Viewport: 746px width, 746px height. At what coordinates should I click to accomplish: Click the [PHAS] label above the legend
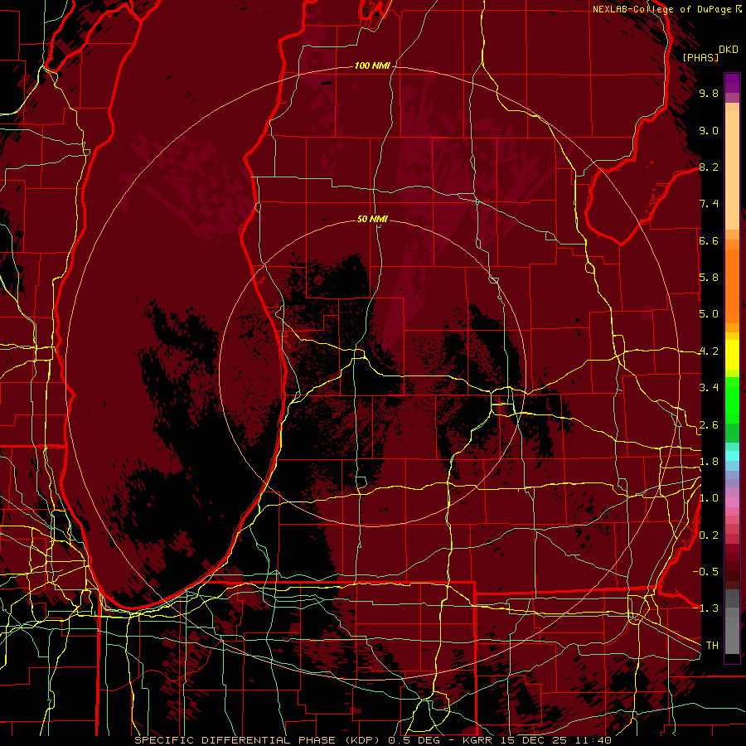[700, 57]
